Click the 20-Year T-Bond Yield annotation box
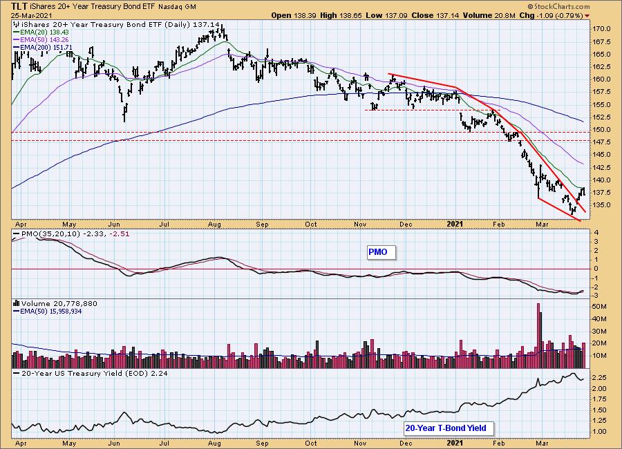 pos(449,428)
